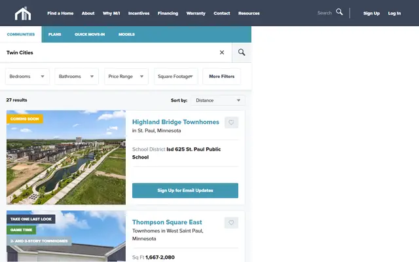Click the Coming Soon badge
This screenshot has width=419, height=262.
click(25, 119)
